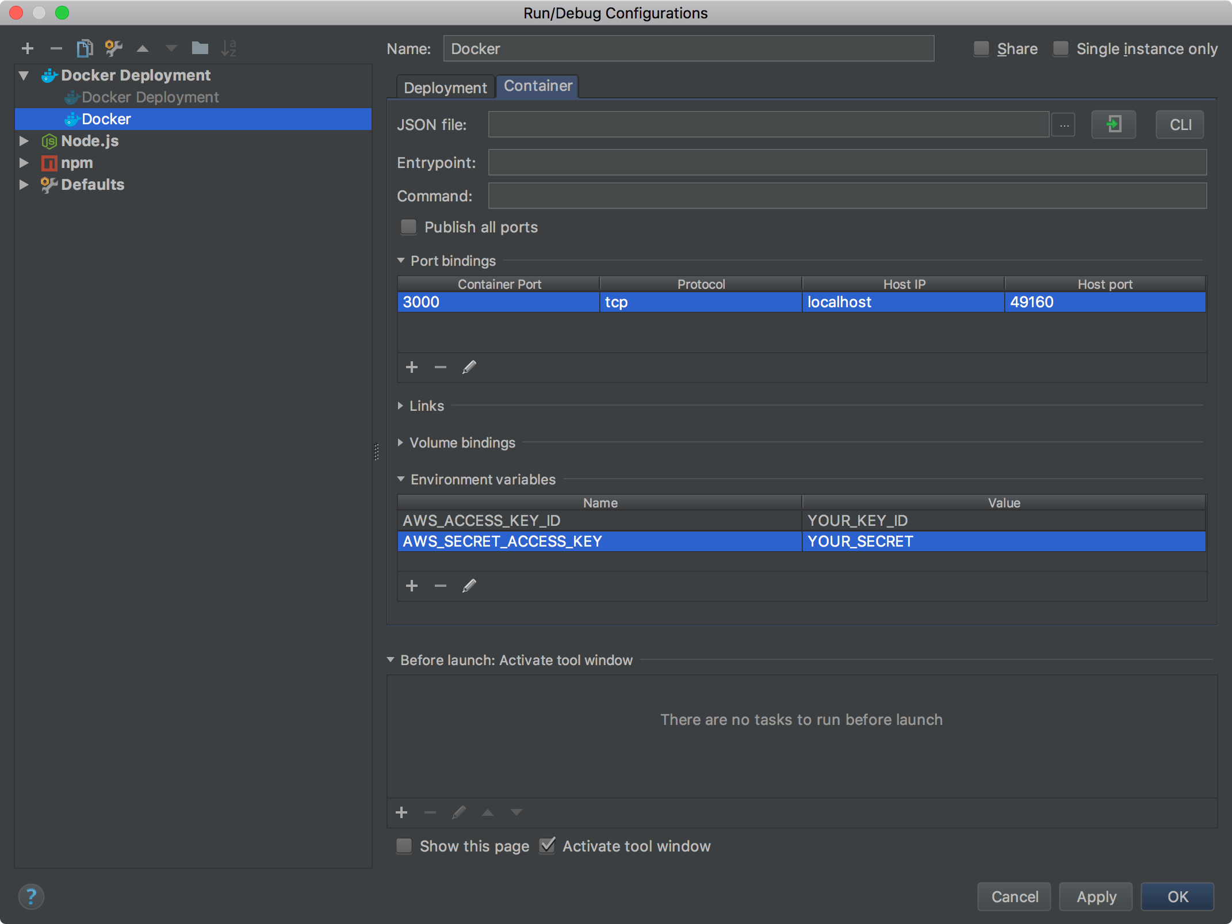Focus the JSON file path field
The image size is (1232, 924).
click(x=768, y=124)
